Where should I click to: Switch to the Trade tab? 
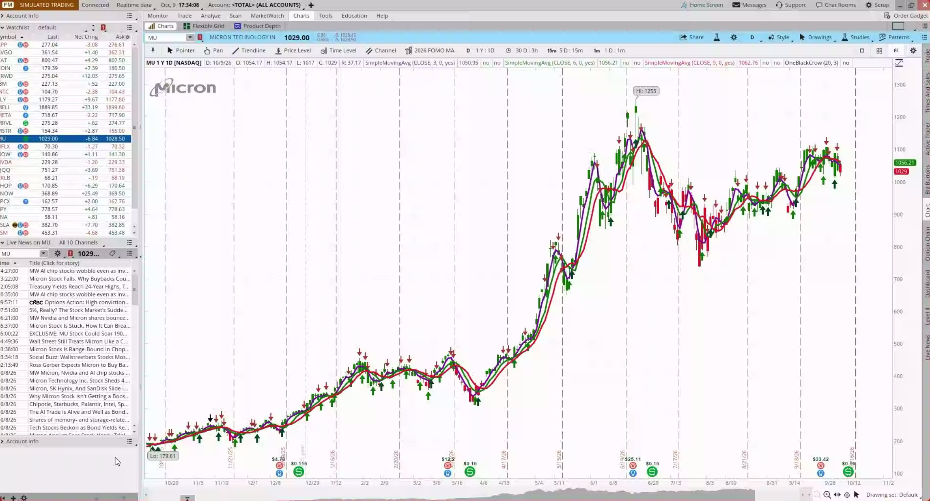[x=184, y=16]
